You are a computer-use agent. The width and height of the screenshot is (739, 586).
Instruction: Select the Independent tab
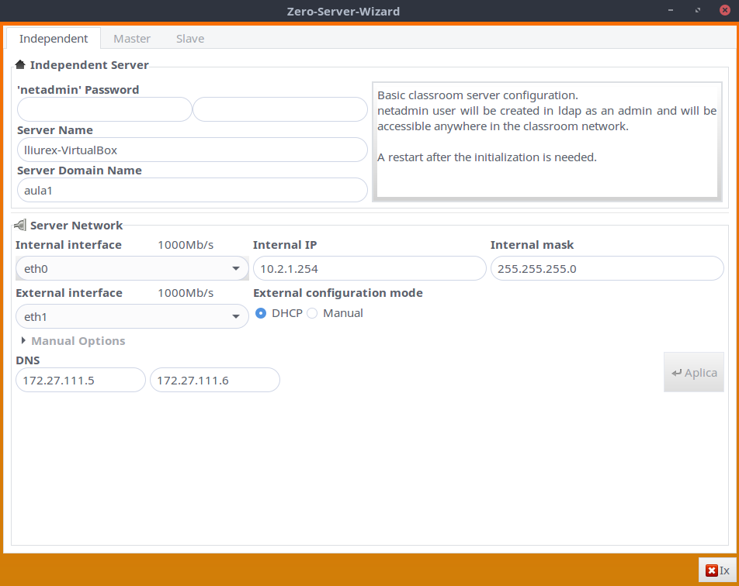tap(54, 39)
